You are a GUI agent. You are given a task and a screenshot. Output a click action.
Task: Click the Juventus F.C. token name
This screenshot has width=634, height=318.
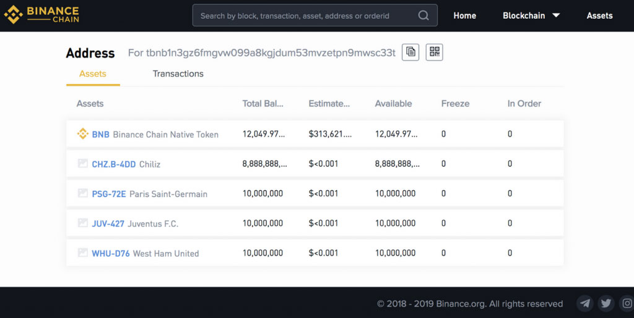tap(153, 224)
